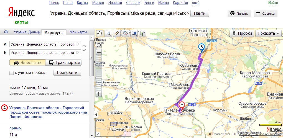Click the 'Ссылка' link button
Screen dimensions: 283x138
266,14
